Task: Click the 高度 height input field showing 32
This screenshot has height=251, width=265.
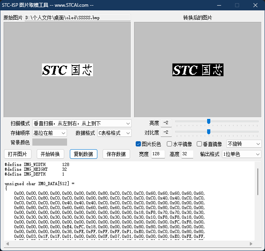Action: pyautogui.click(x=187, y=154)
